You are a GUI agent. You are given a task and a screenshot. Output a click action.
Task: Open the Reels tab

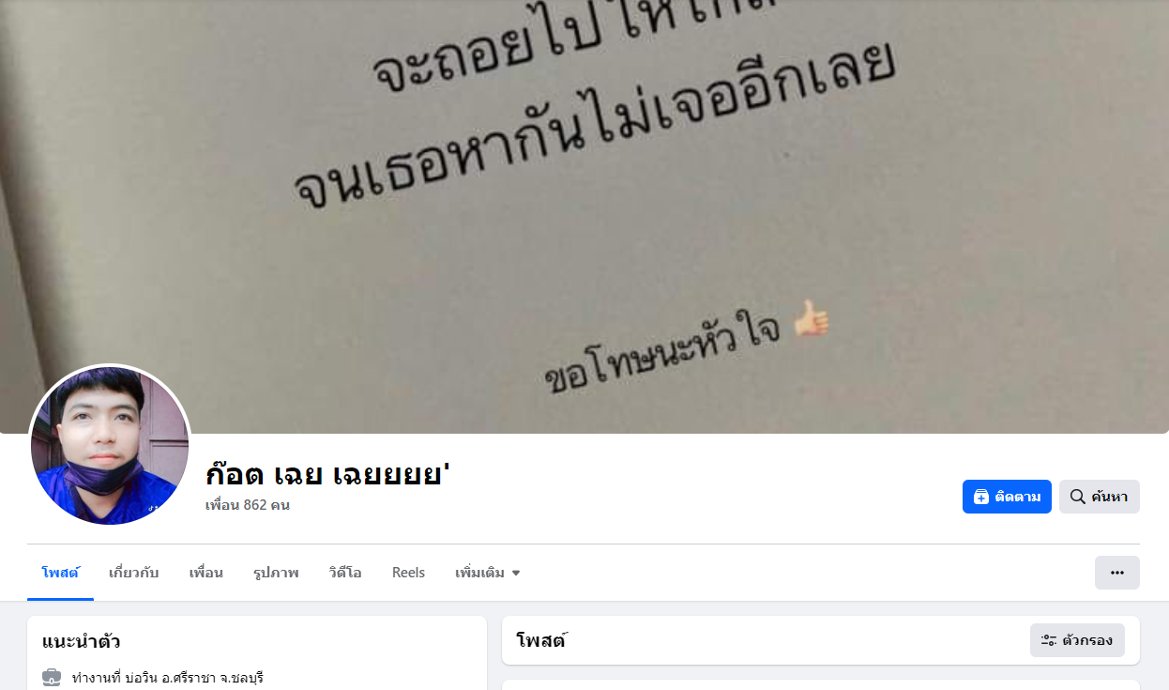pos(408,573)
